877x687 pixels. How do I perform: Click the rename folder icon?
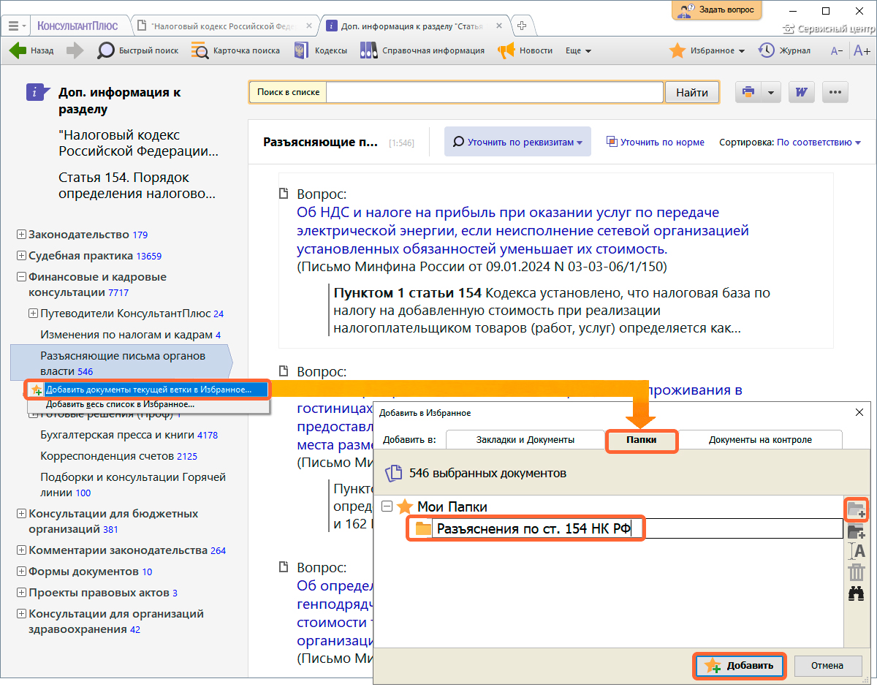click(856, 551)
